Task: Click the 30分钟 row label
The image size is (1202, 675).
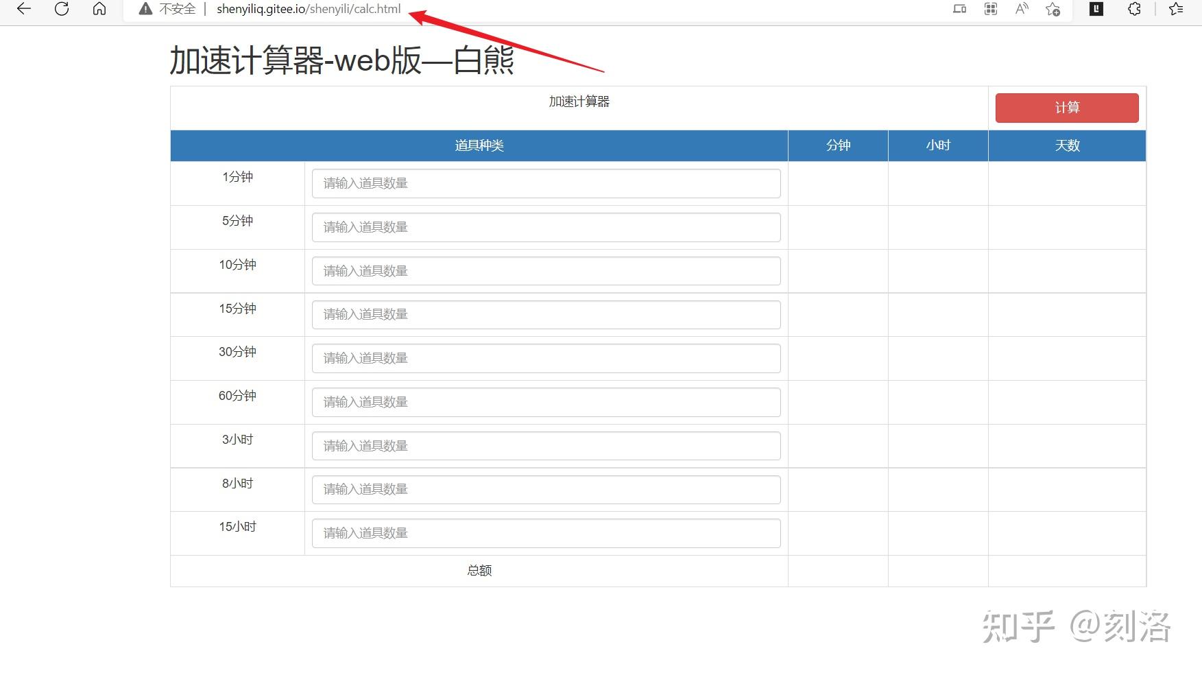Action: (237, 352)
